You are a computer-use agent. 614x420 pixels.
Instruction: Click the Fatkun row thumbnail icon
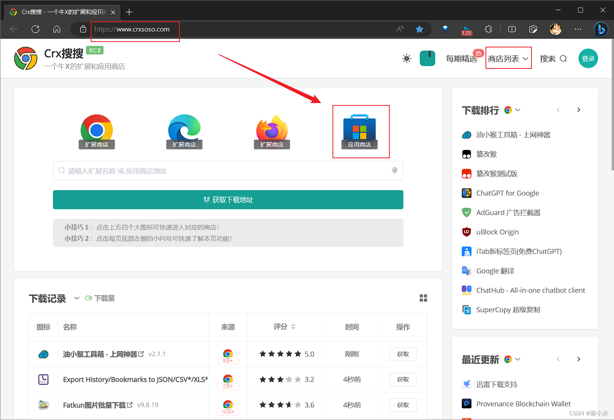click(x=43, y=405)
